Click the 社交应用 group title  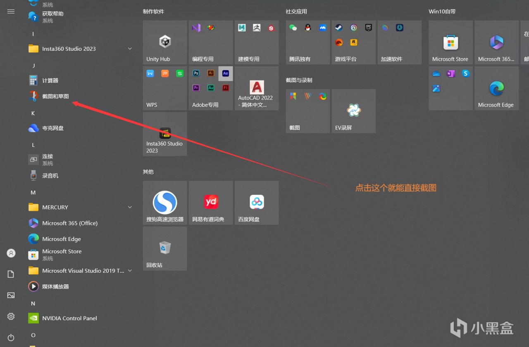pos(296,12)
